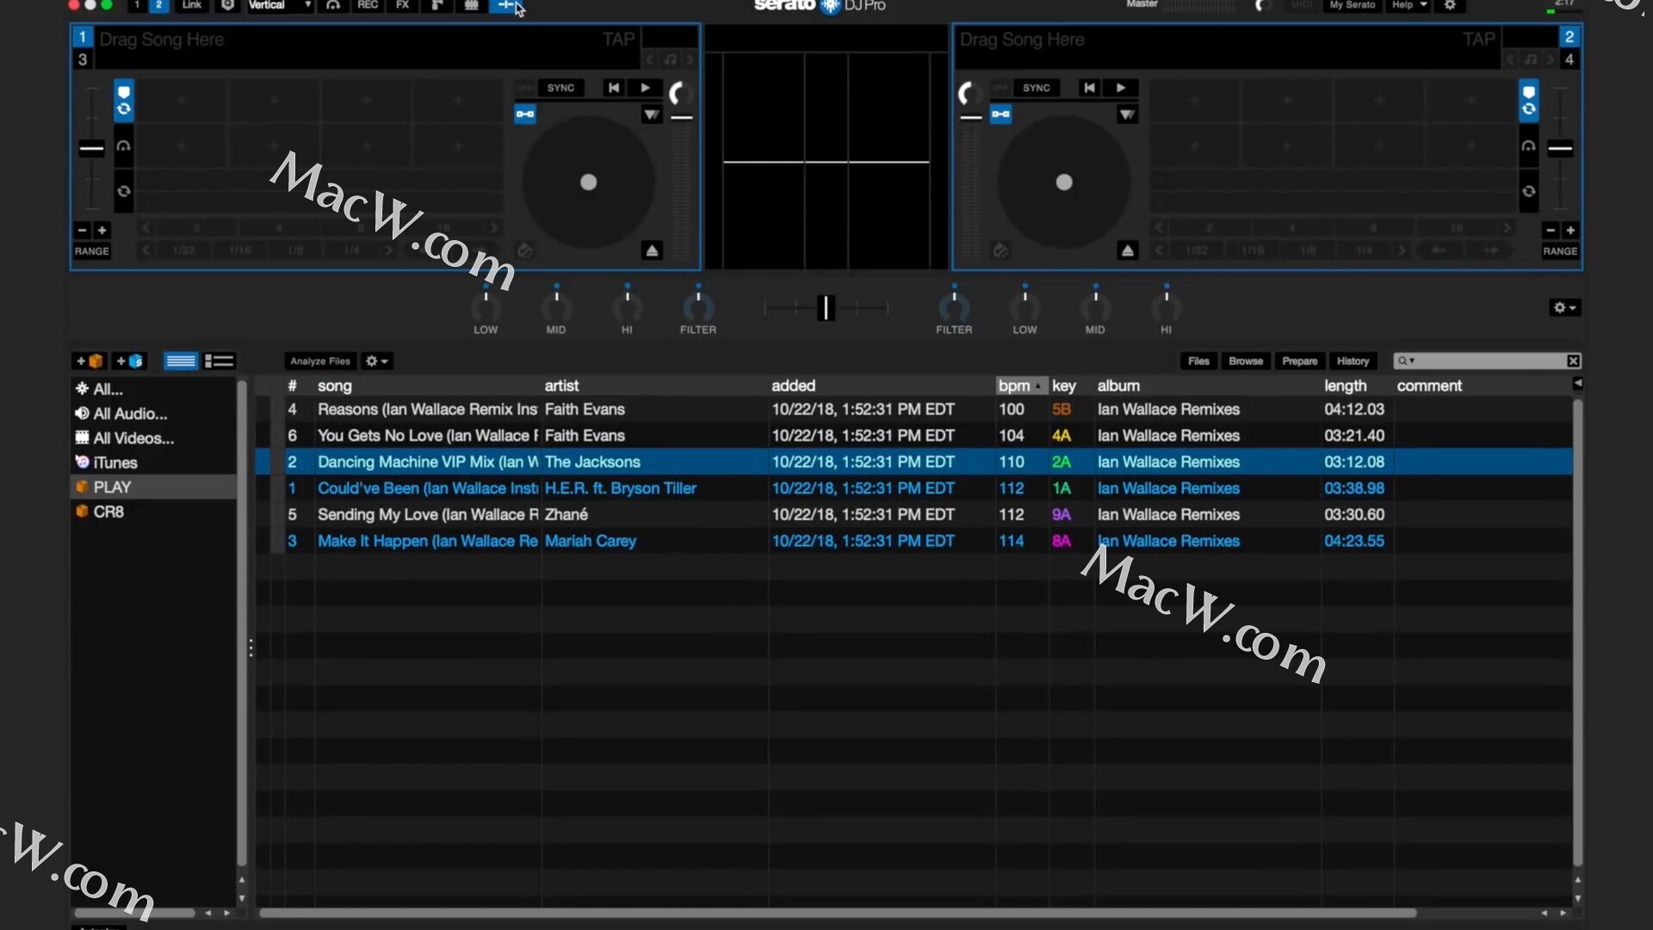1653x930 pixels.
Task: Toggle the Loop button on Deck 1
Action: [523, 114]
